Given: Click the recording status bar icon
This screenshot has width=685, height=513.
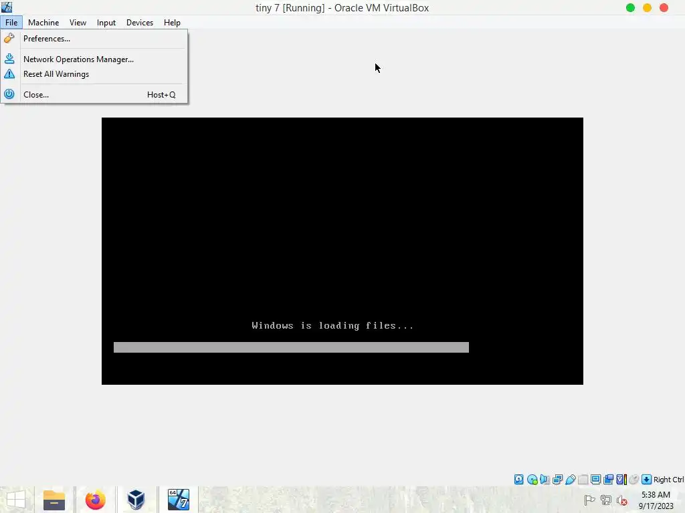Looking at the screenshot, I should [608, 480].
